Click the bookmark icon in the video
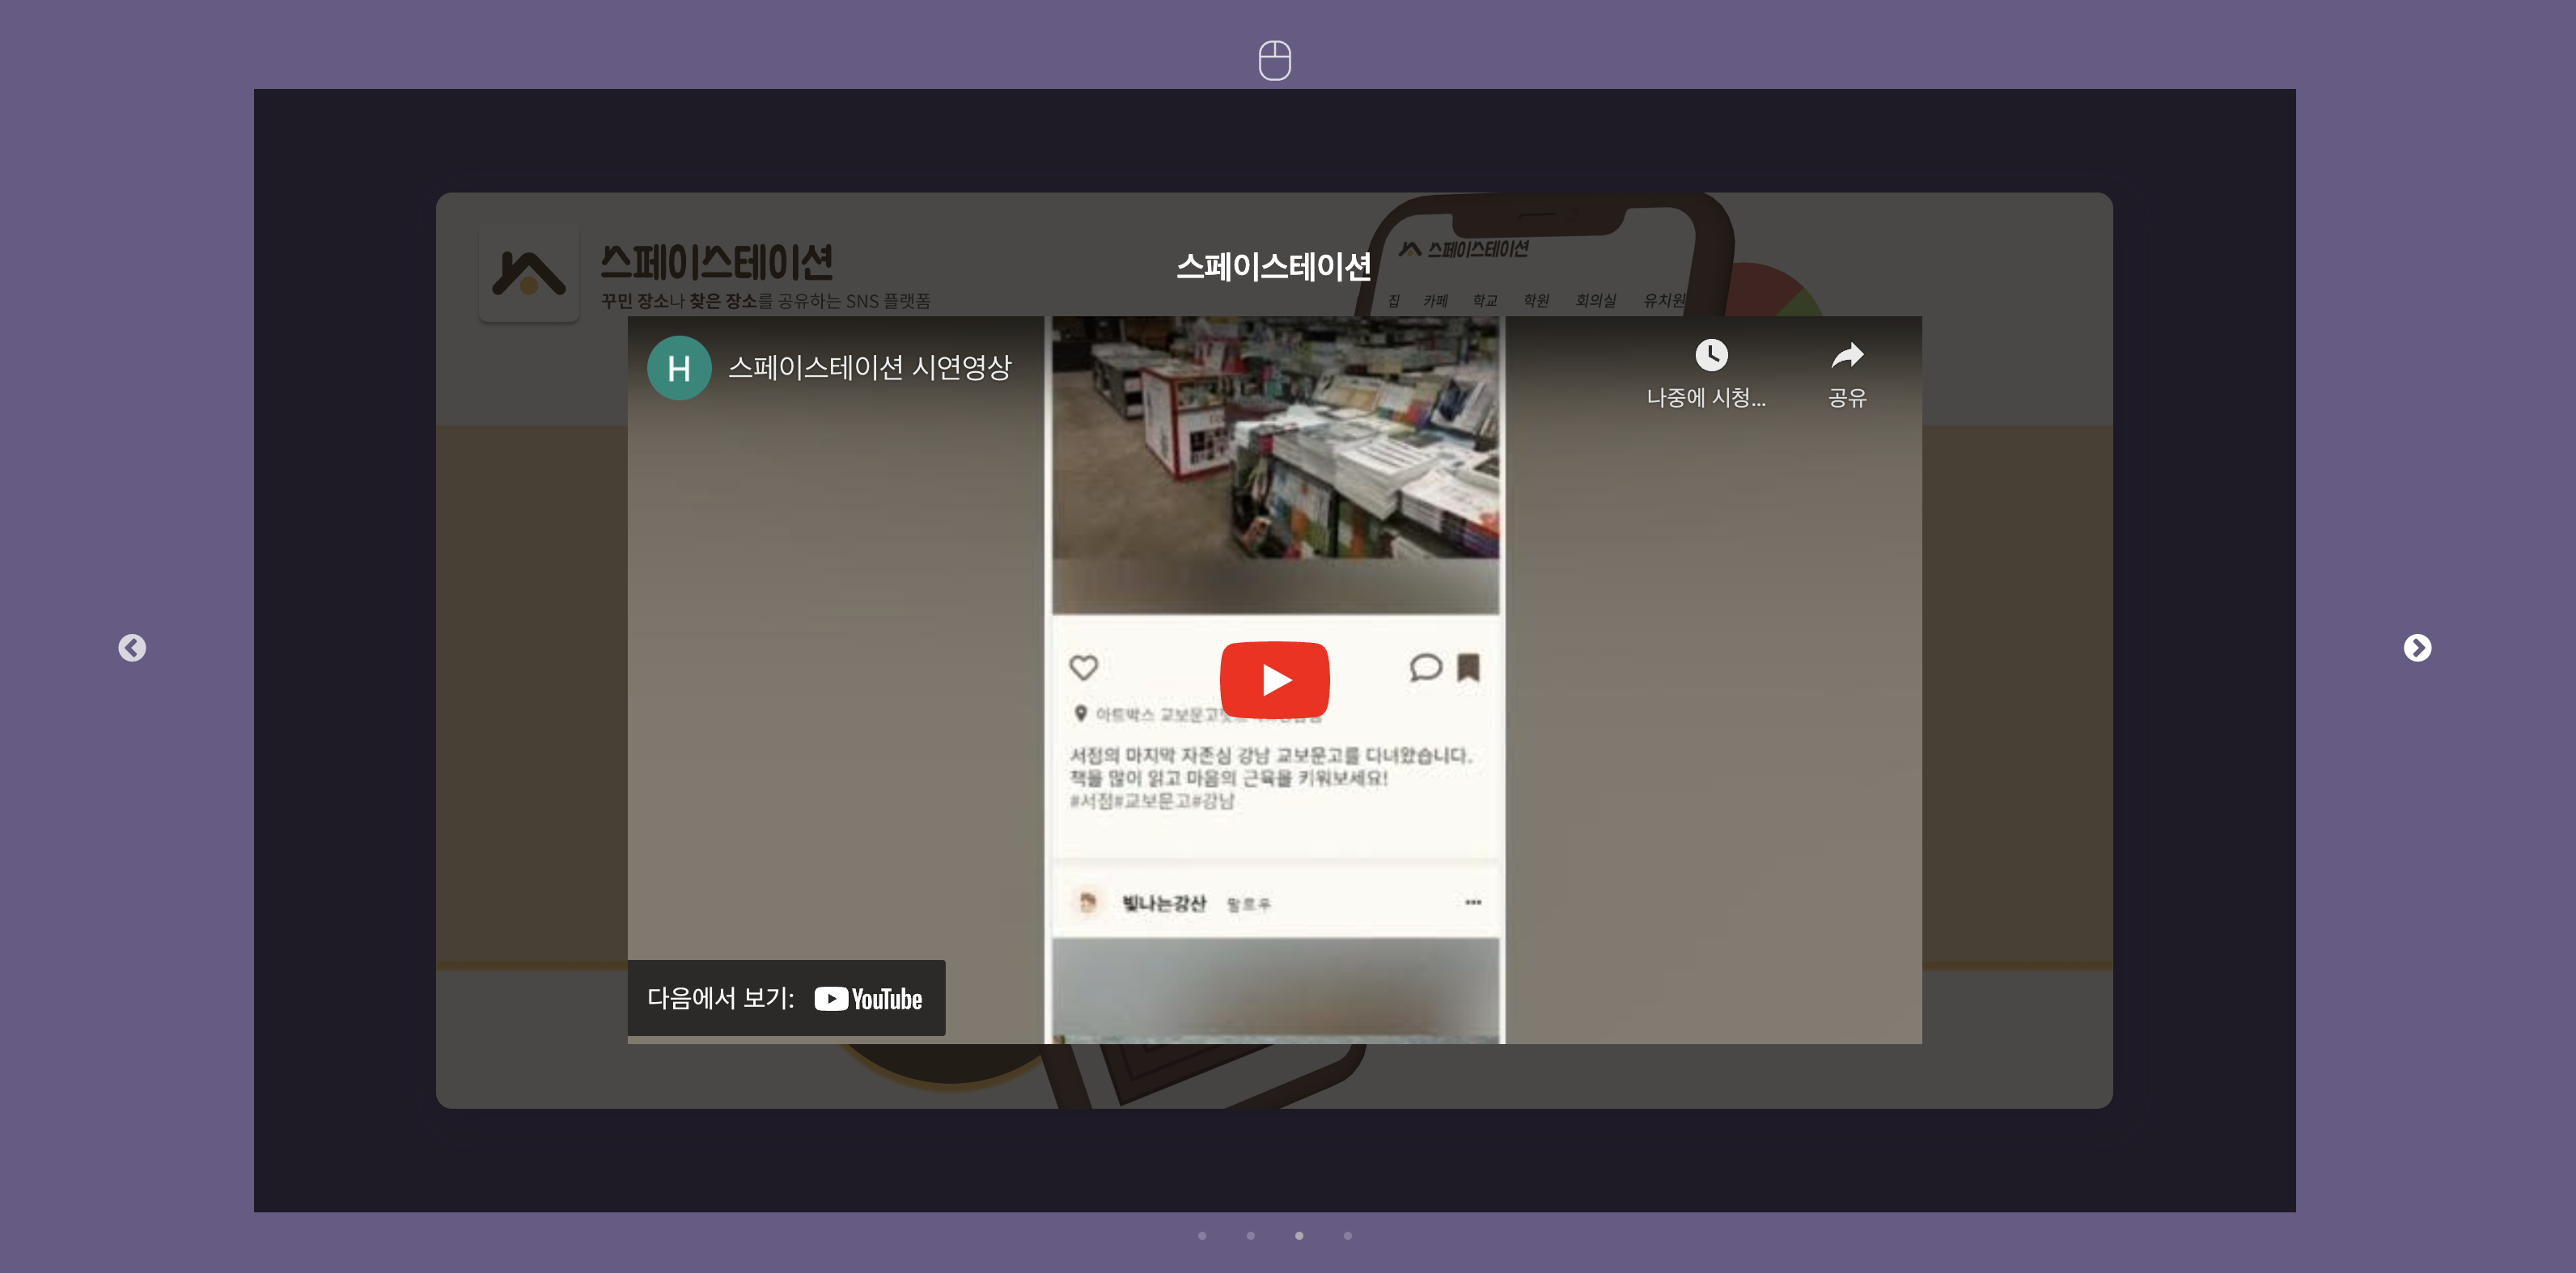Screen dimensions: 2576x1273 1468,667
